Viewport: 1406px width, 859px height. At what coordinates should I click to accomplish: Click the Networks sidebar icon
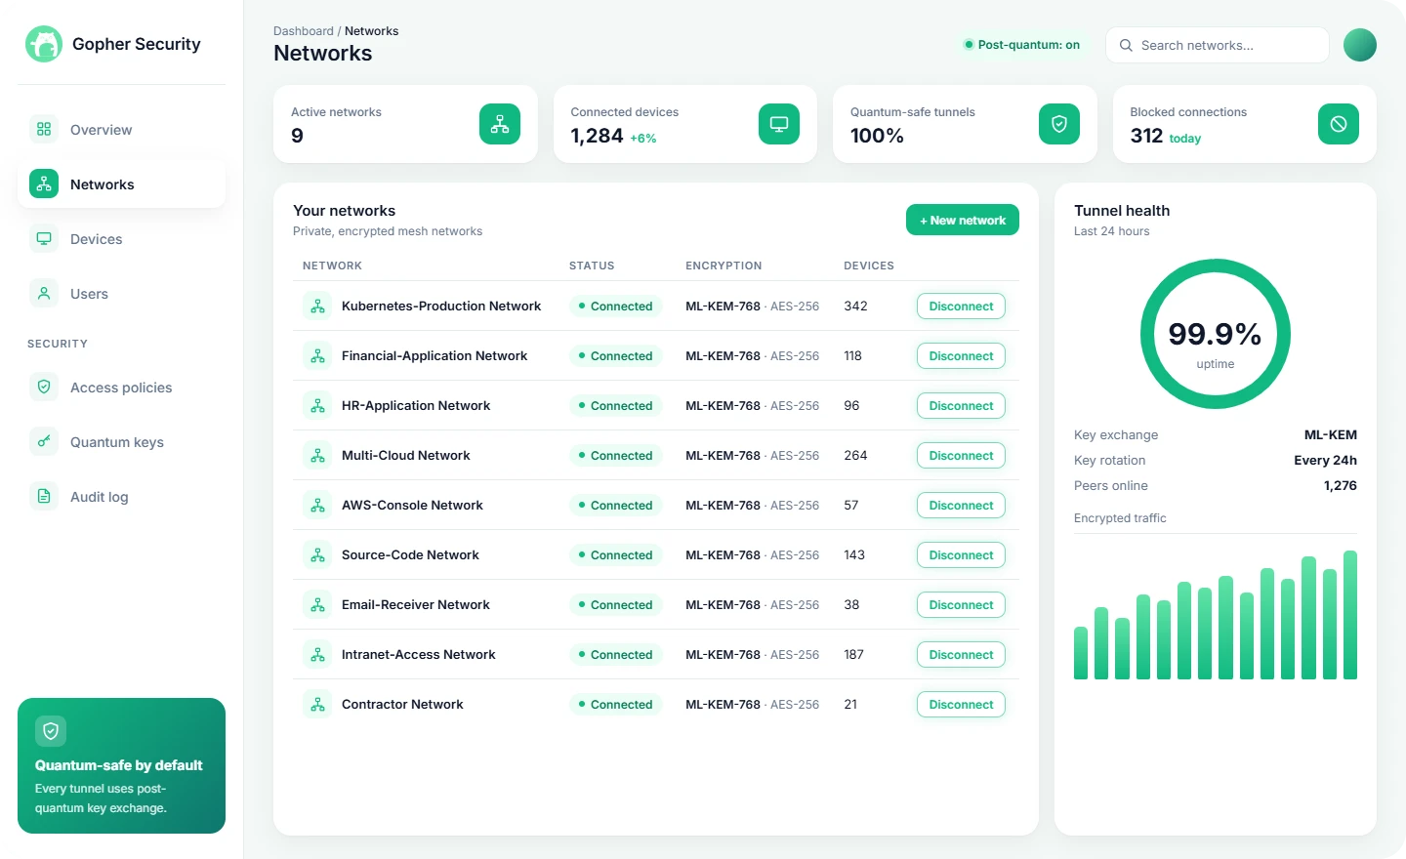[x=44, y=184]
